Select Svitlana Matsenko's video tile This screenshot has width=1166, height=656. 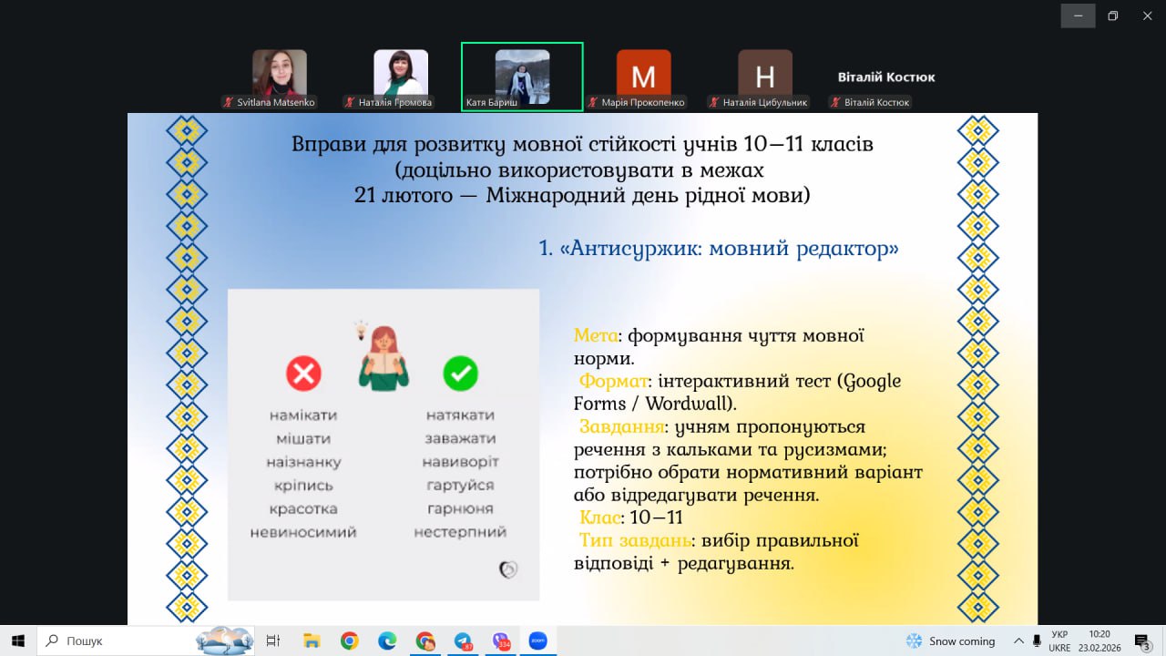click(x=280, y=77)
